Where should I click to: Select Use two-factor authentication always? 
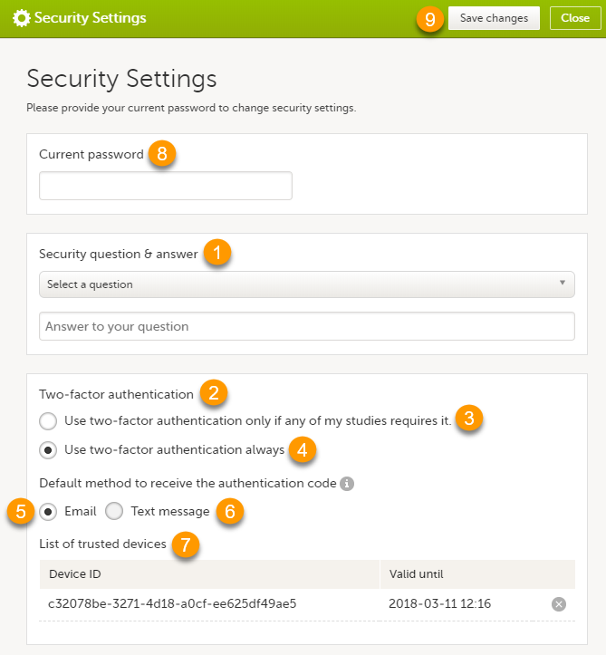point(49,450)
